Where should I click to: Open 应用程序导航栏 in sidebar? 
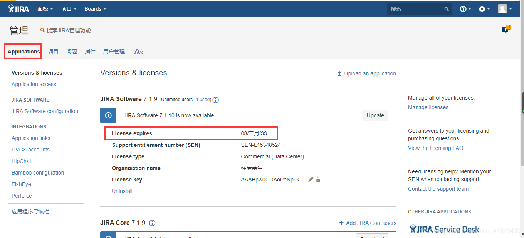point(30,211)
